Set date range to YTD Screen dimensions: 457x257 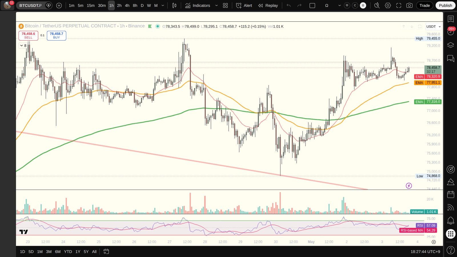[68, 252]
